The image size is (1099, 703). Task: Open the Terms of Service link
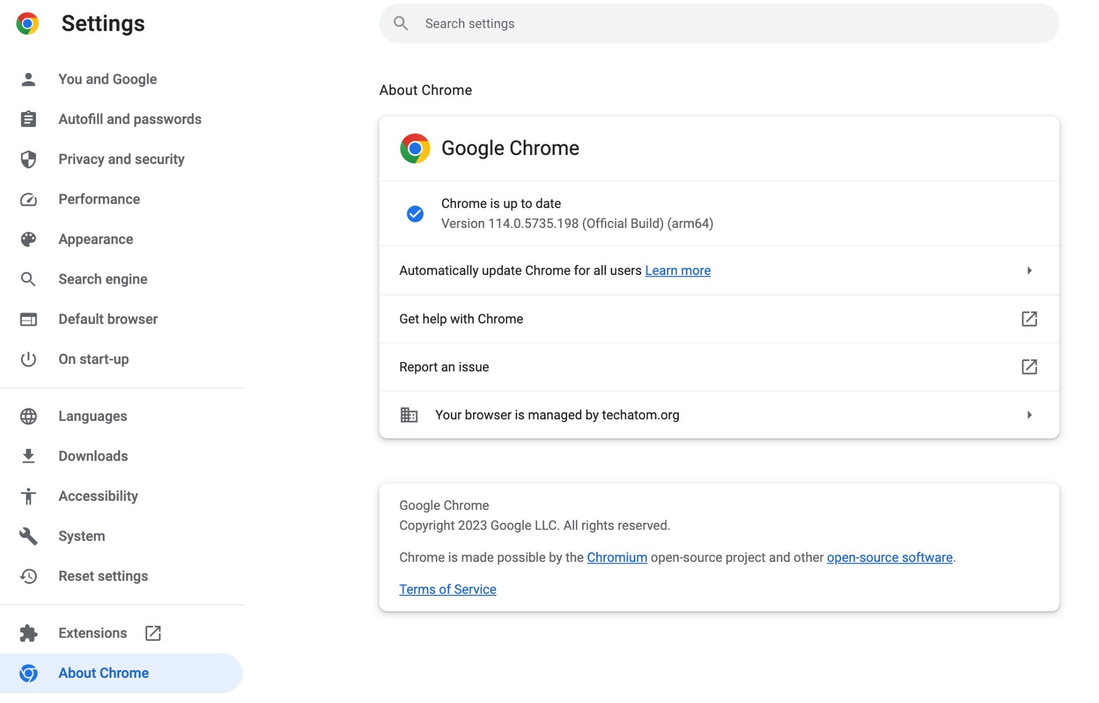click(447, 588)
